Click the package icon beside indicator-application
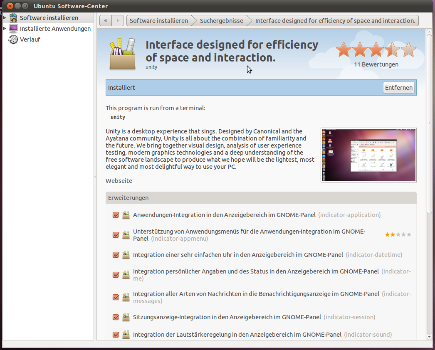Image resolution: width=435 pixels, height=350 pixels. pos(126,215)
